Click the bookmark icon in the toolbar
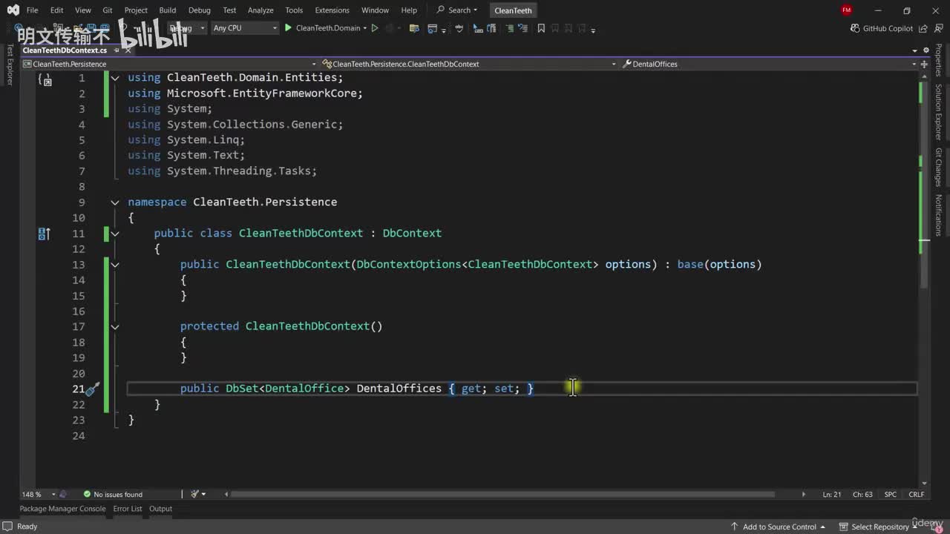 tap(541, 28)
